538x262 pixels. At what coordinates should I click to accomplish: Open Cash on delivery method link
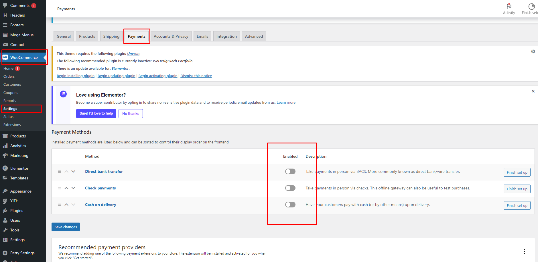[100, 205]
